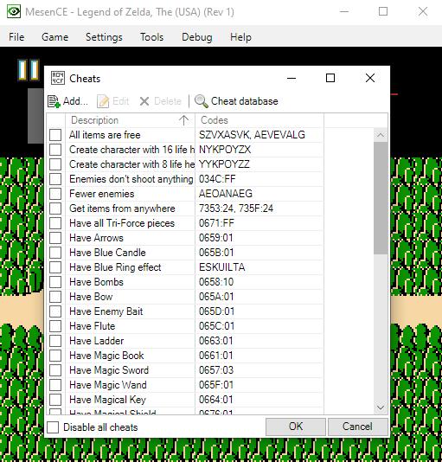Check 'Create character with 16 life' cheat
Screen dimensions: 442x462
click(x=55, y=150)
